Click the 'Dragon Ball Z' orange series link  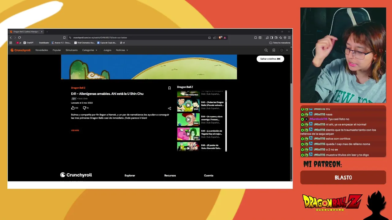tap(78, 88)
